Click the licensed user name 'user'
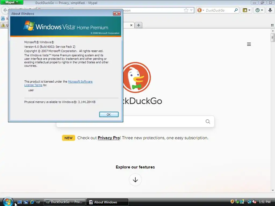Screen dimensions: 275x206 pyautogui.click(x=31, y=90)
